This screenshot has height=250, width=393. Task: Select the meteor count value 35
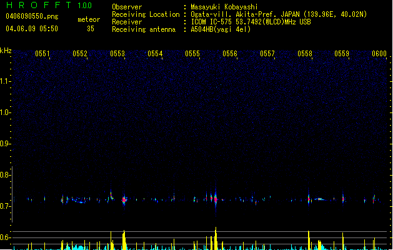[91, 29]
